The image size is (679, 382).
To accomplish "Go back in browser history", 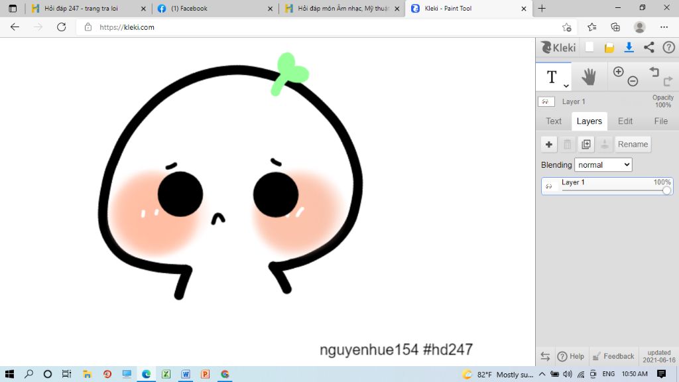I will pyautogui.click(x=15, y=27).
